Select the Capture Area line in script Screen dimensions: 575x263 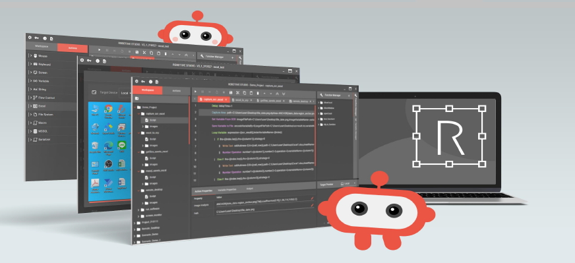point(257,113)
